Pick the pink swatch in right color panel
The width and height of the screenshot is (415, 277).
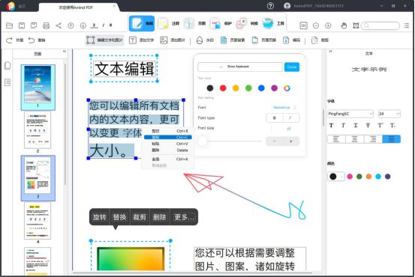(350, 177)
